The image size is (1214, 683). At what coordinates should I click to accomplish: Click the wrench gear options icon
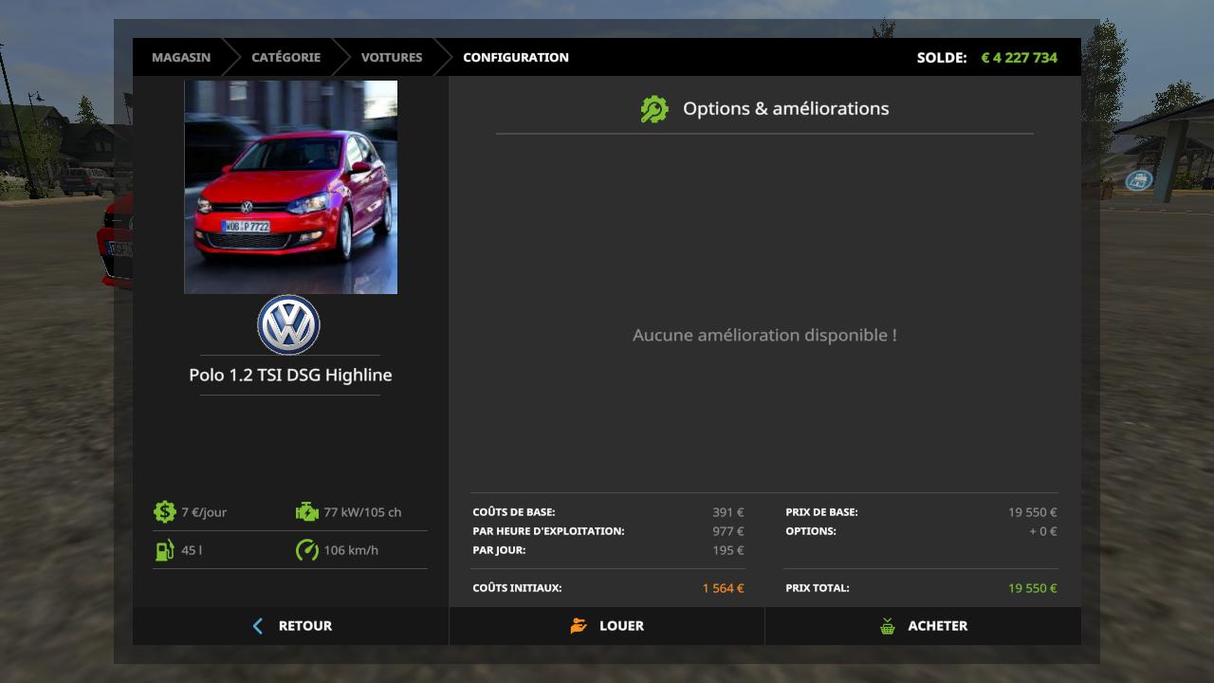(x=653, y=109)
